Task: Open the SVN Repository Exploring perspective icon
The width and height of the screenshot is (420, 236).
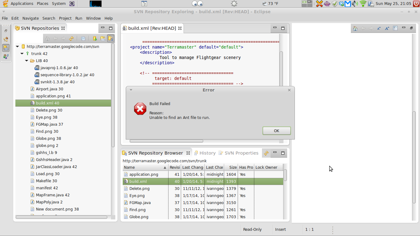Action: coord(6,48)
